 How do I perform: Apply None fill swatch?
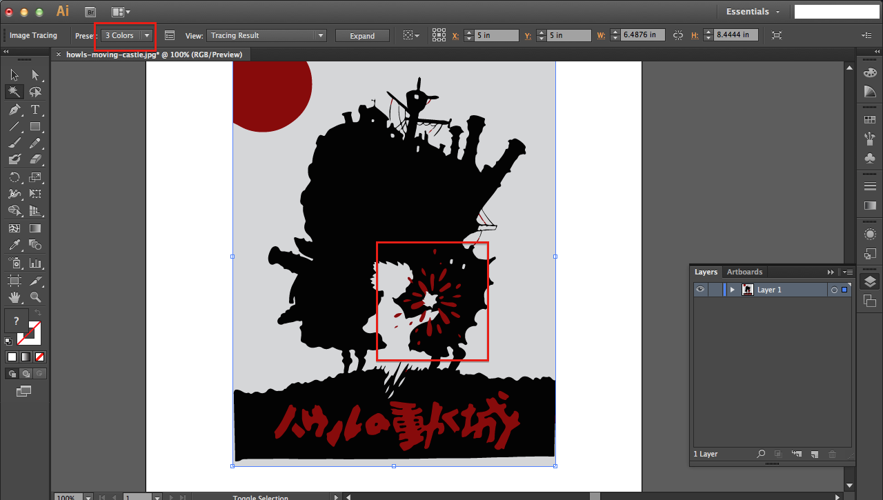coord(39,357)
